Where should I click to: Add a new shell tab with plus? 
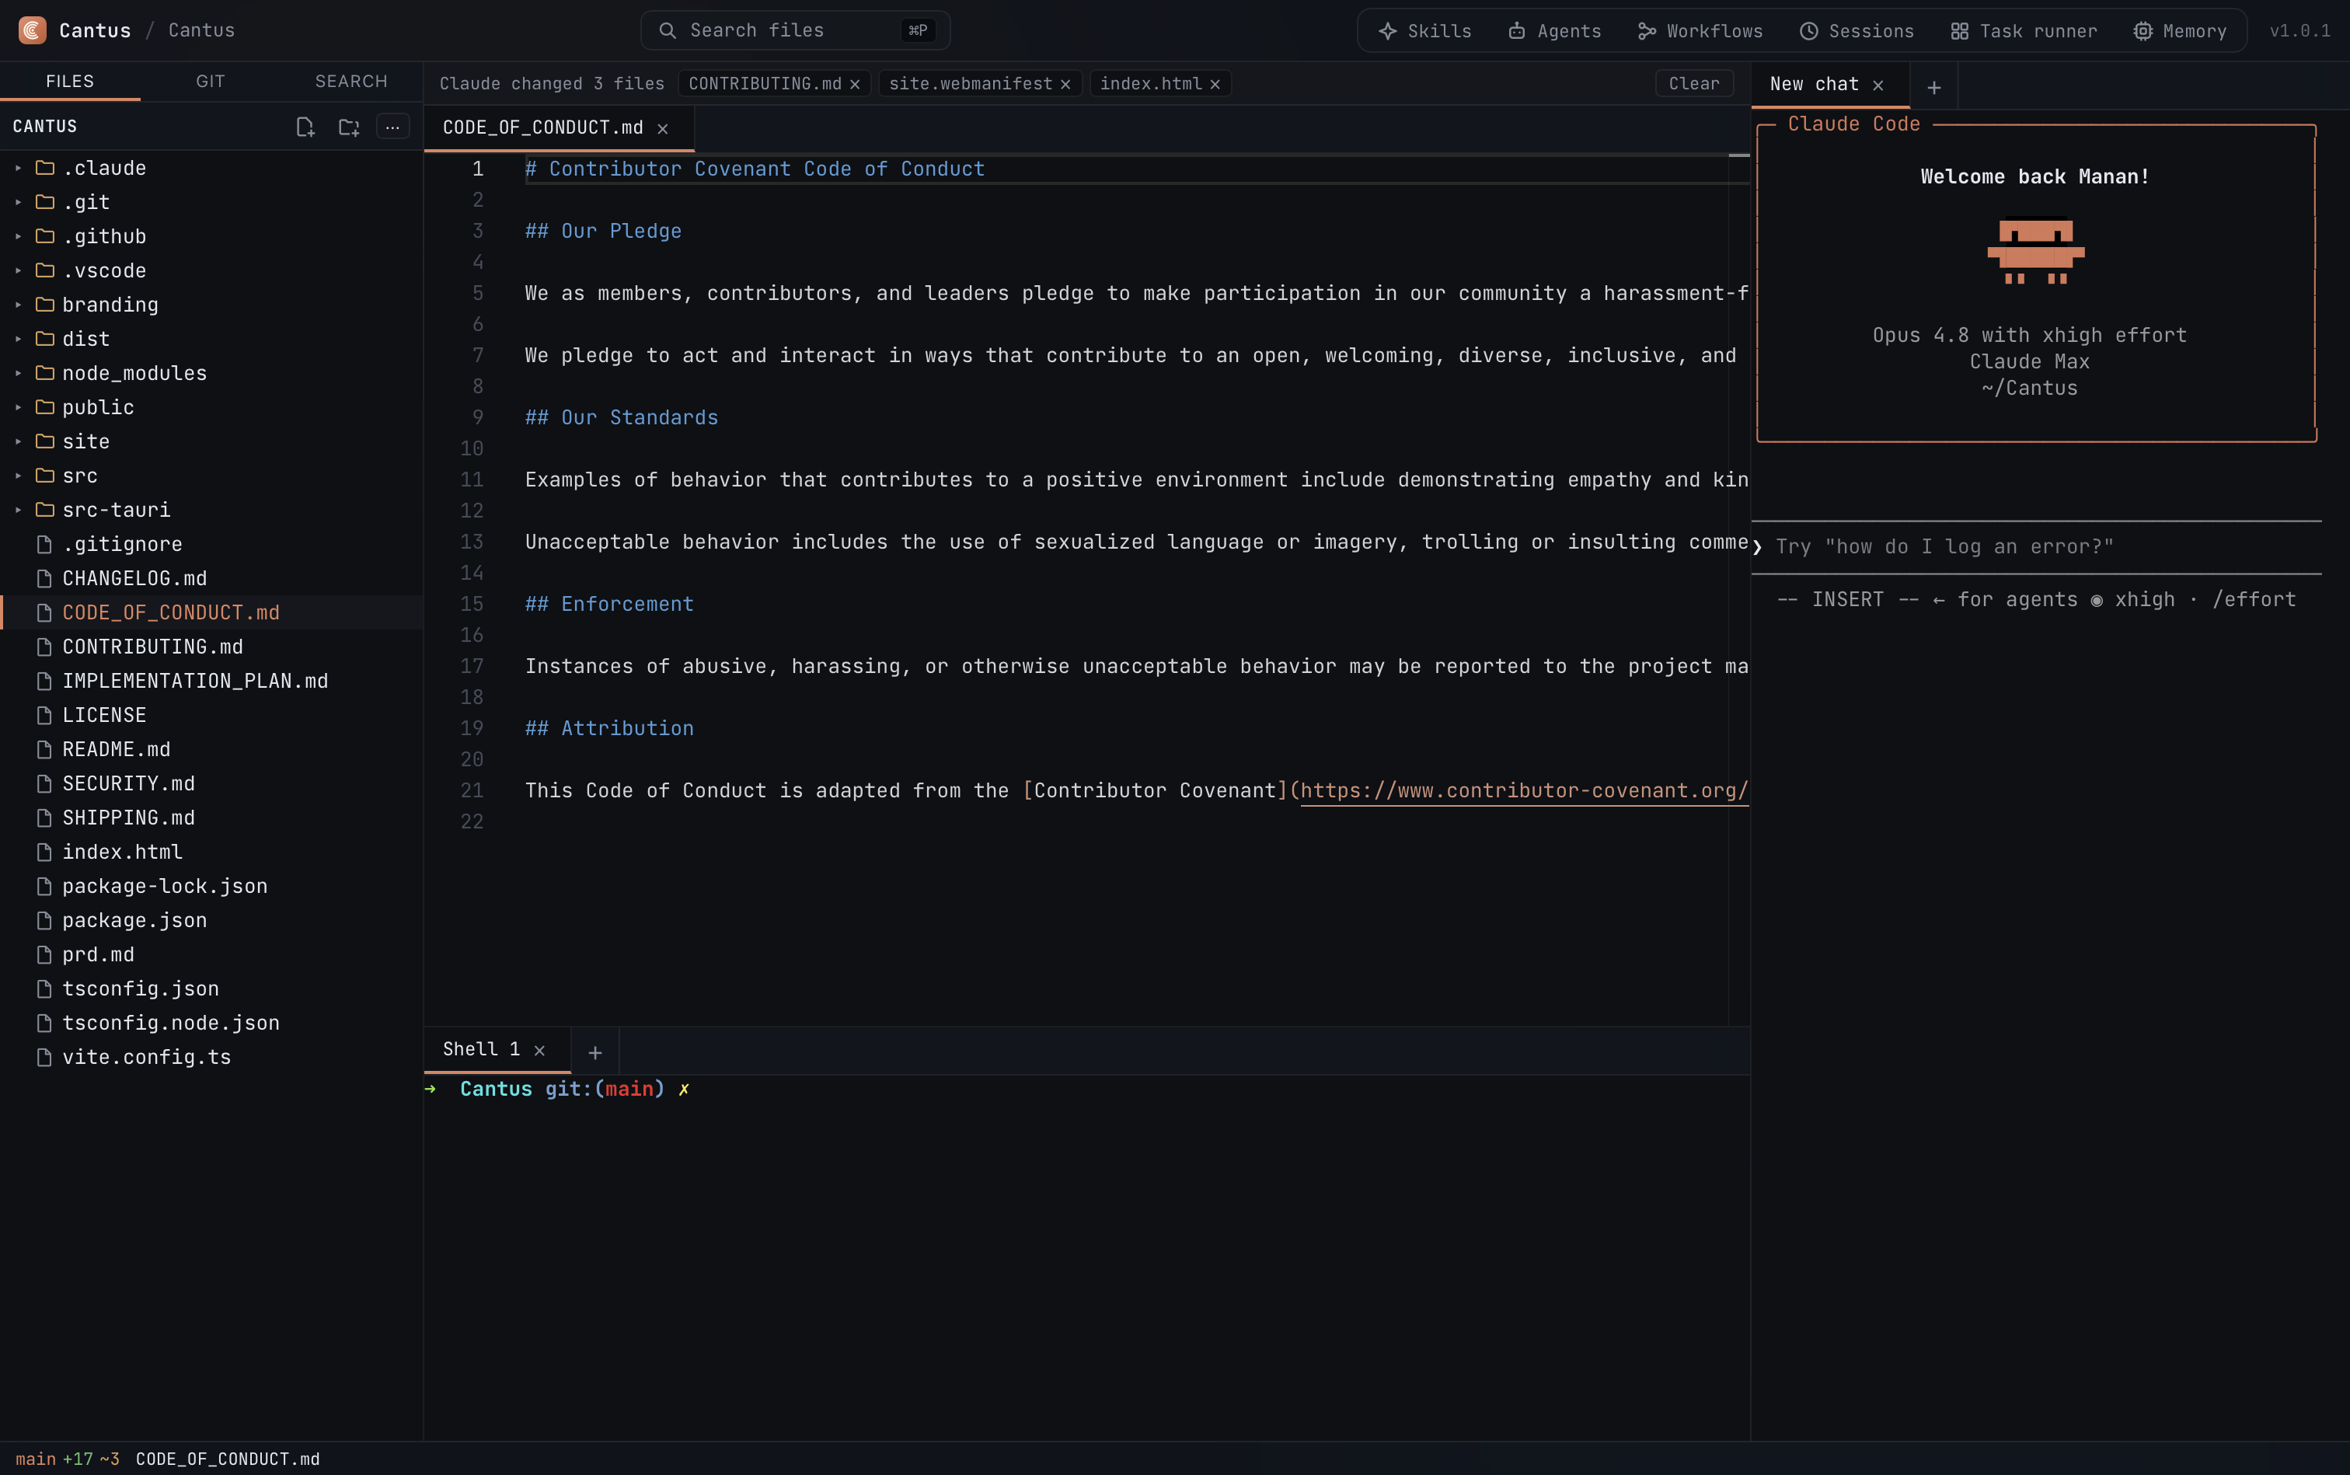(x=595, y=1052)
